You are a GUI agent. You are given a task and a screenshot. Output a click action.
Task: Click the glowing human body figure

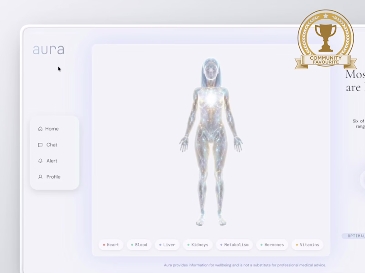pyautogui.click(x=211, y=142)
